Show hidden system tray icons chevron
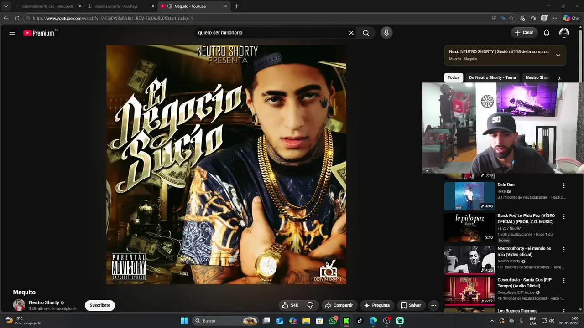This screenshot has height=328, width=584. pyautogui.click(x=492, y=321)
